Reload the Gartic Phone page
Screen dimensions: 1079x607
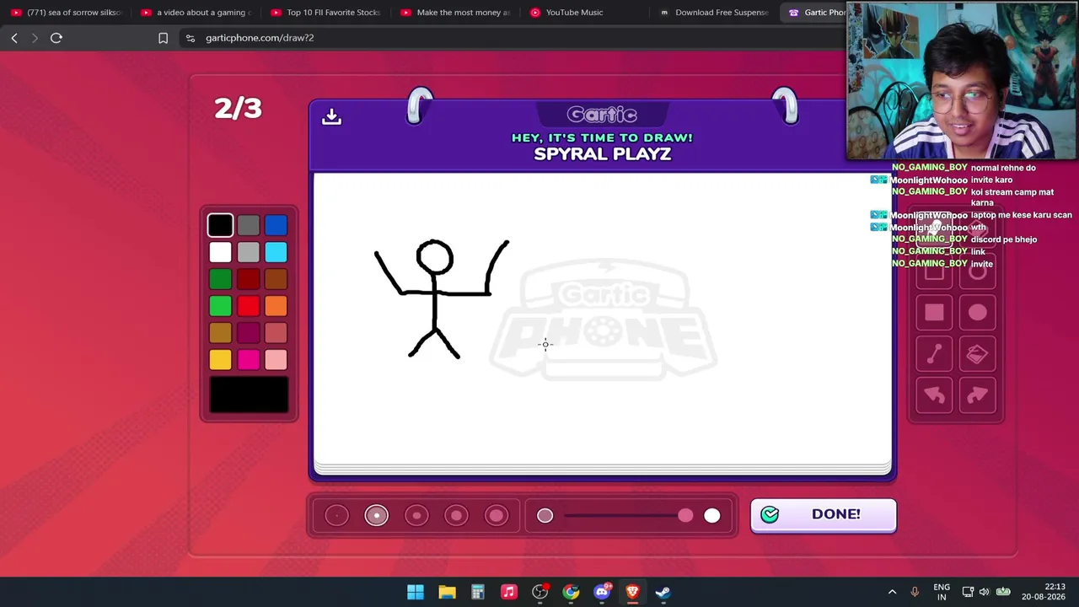[x=56, y=38]
